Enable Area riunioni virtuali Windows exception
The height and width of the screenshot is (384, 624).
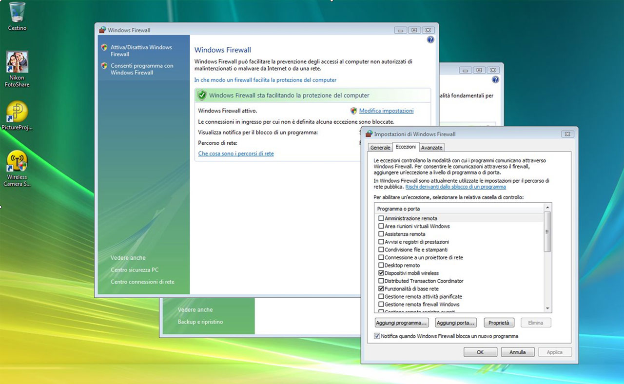point(381,226)
